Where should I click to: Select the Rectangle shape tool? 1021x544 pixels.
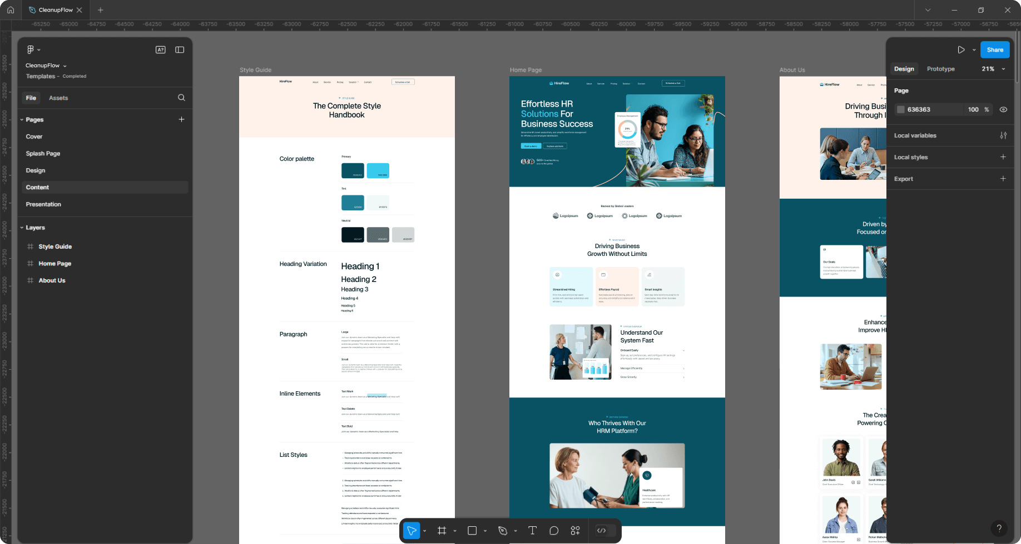(x=472, y=530)
